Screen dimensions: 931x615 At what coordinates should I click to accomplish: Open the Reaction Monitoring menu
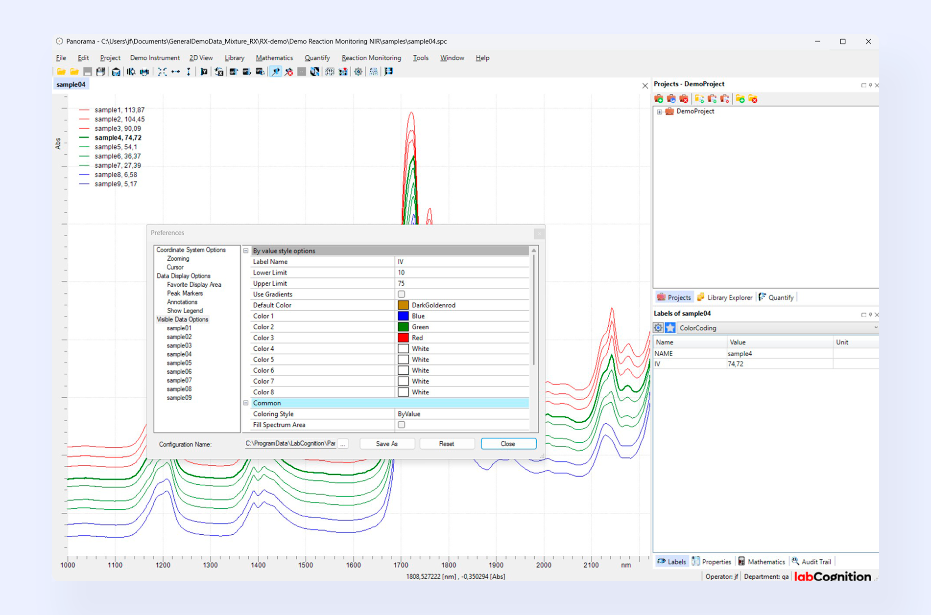[371, 58]
